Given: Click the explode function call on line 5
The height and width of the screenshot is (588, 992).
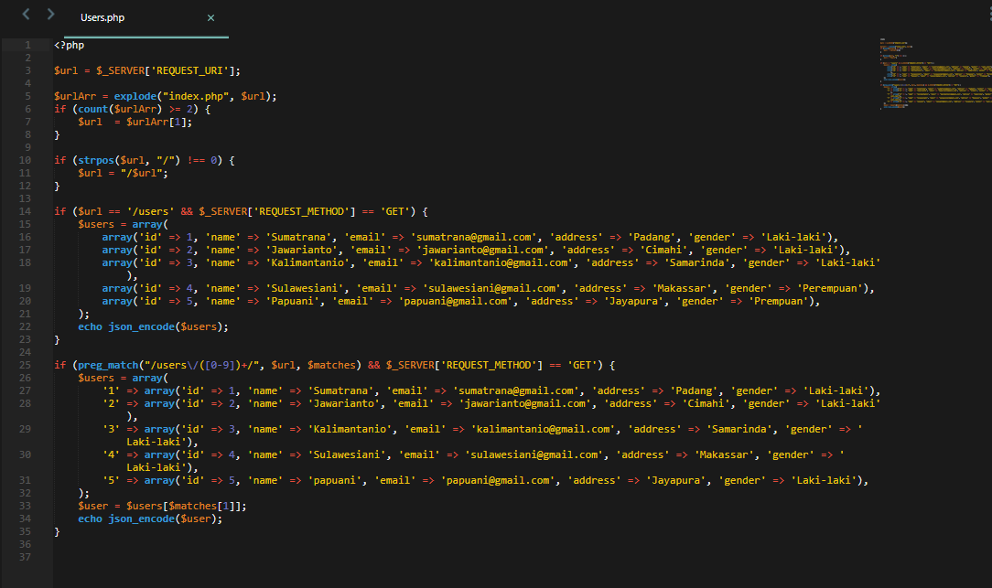Looking at the screenshot, I should click(x=135, y=95).
